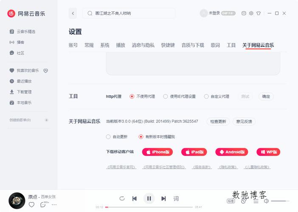Download the iPhone版 client
Screen dimensions: 298x212
pos(157,152)
